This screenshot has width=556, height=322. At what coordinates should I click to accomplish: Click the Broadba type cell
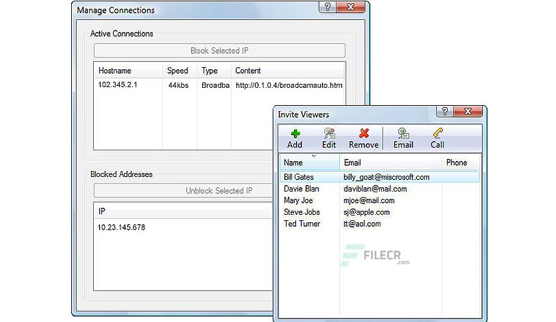click(215, 85)
